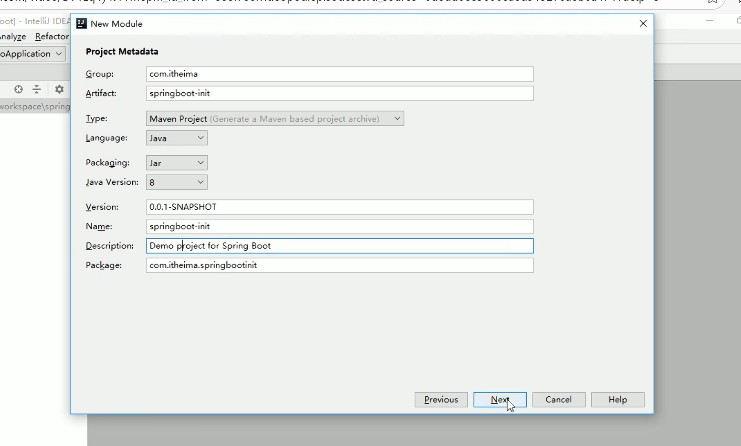Image resolution: width=741 pixels, height=446 pixels.
Task: Click the Group label
Action: [x=100, y=74]
